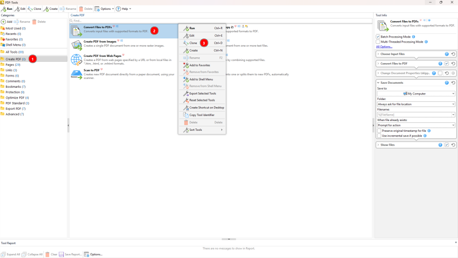This screenshot has height=258, width=458.
Task: Select the Create PDF from Web Pages globe icon
Action: 76,60
